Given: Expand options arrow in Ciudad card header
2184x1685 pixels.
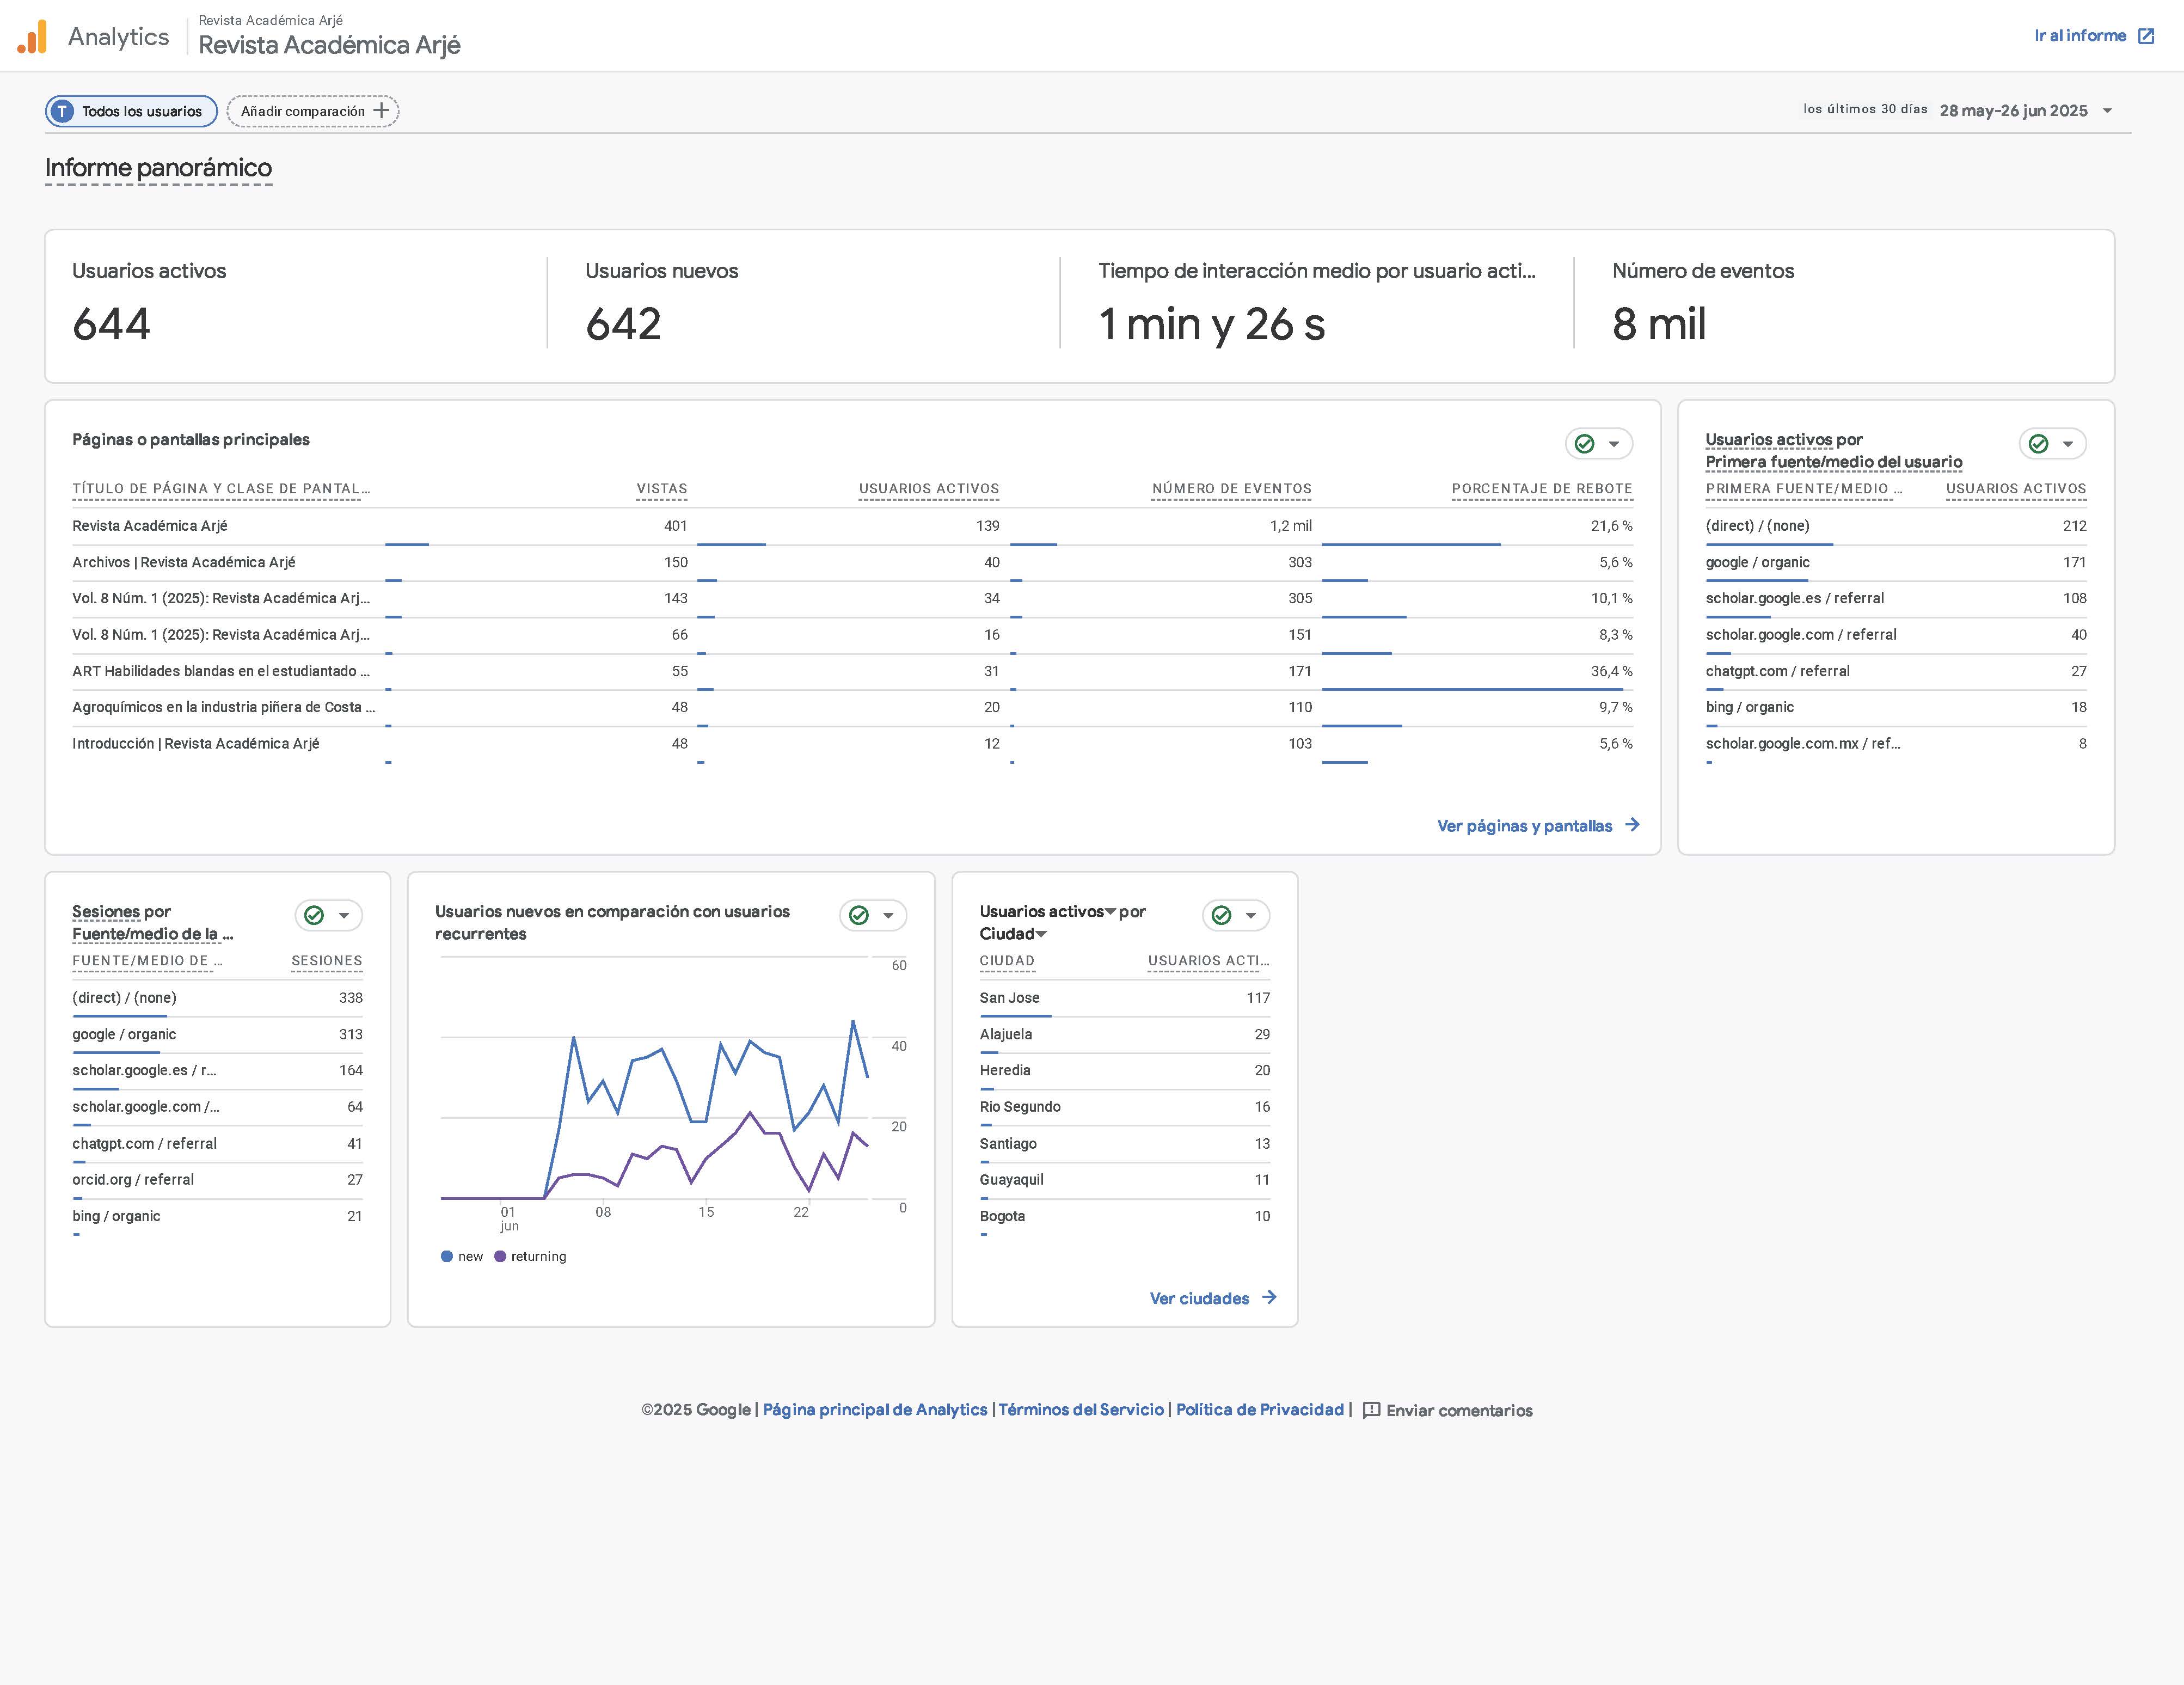Looking at the screenshot, I should [x=1250, y=915].
